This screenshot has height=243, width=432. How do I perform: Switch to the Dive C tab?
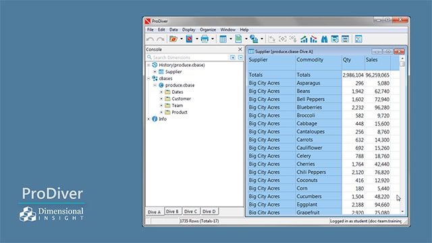tap(190, 211)
